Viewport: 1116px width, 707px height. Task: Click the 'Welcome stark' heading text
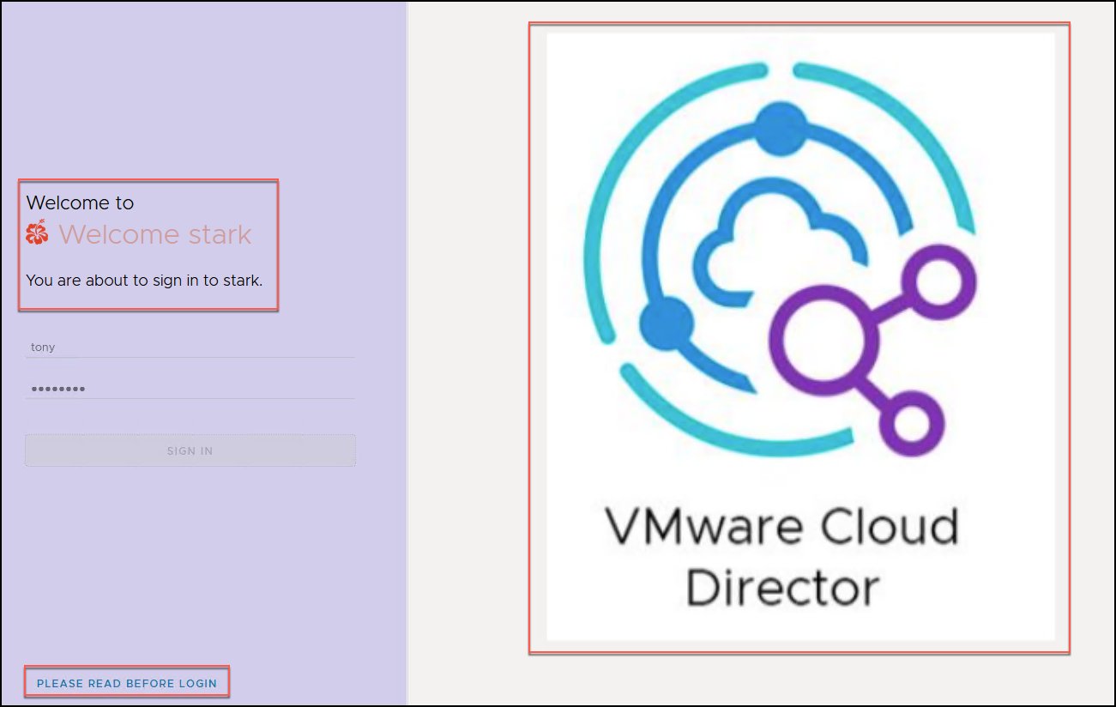tap(155, 234)
